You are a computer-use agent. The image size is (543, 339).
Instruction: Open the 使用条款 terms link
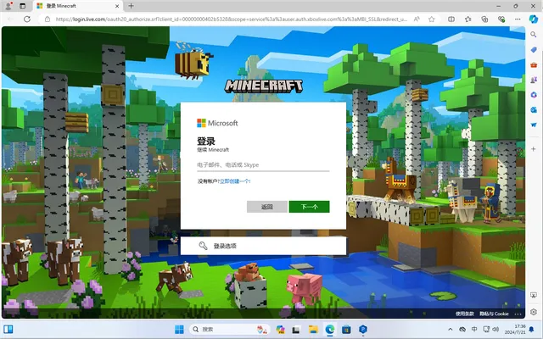tap(464, 314)
